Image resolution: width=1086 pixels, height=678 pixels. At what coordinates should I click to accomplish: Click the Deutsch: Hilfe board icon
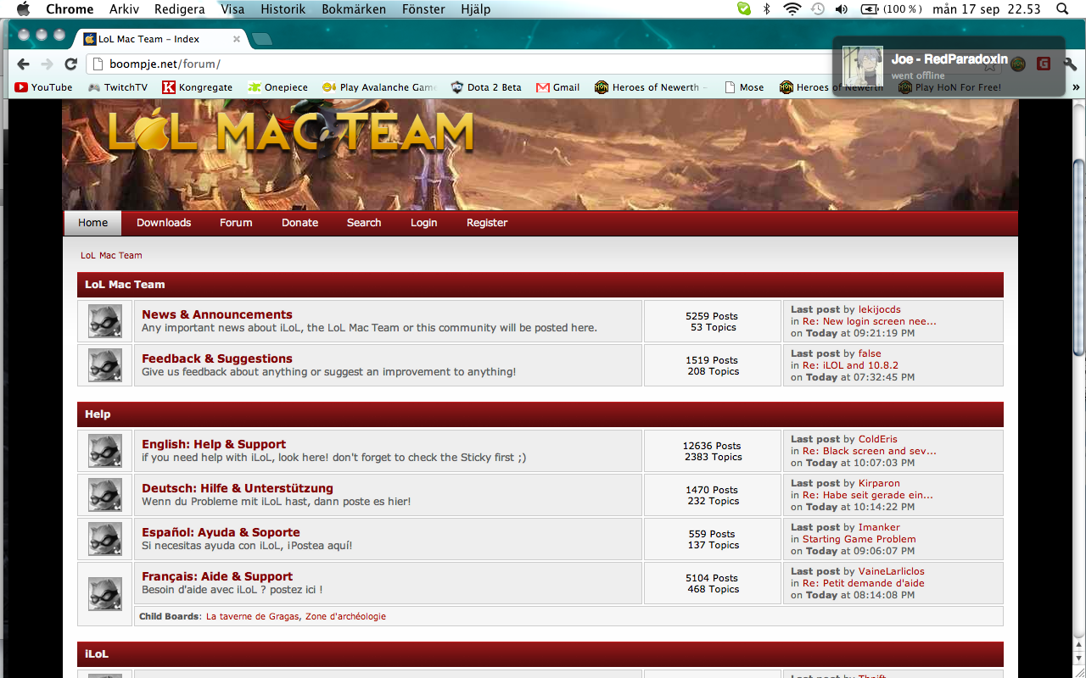tap(105, 495)
